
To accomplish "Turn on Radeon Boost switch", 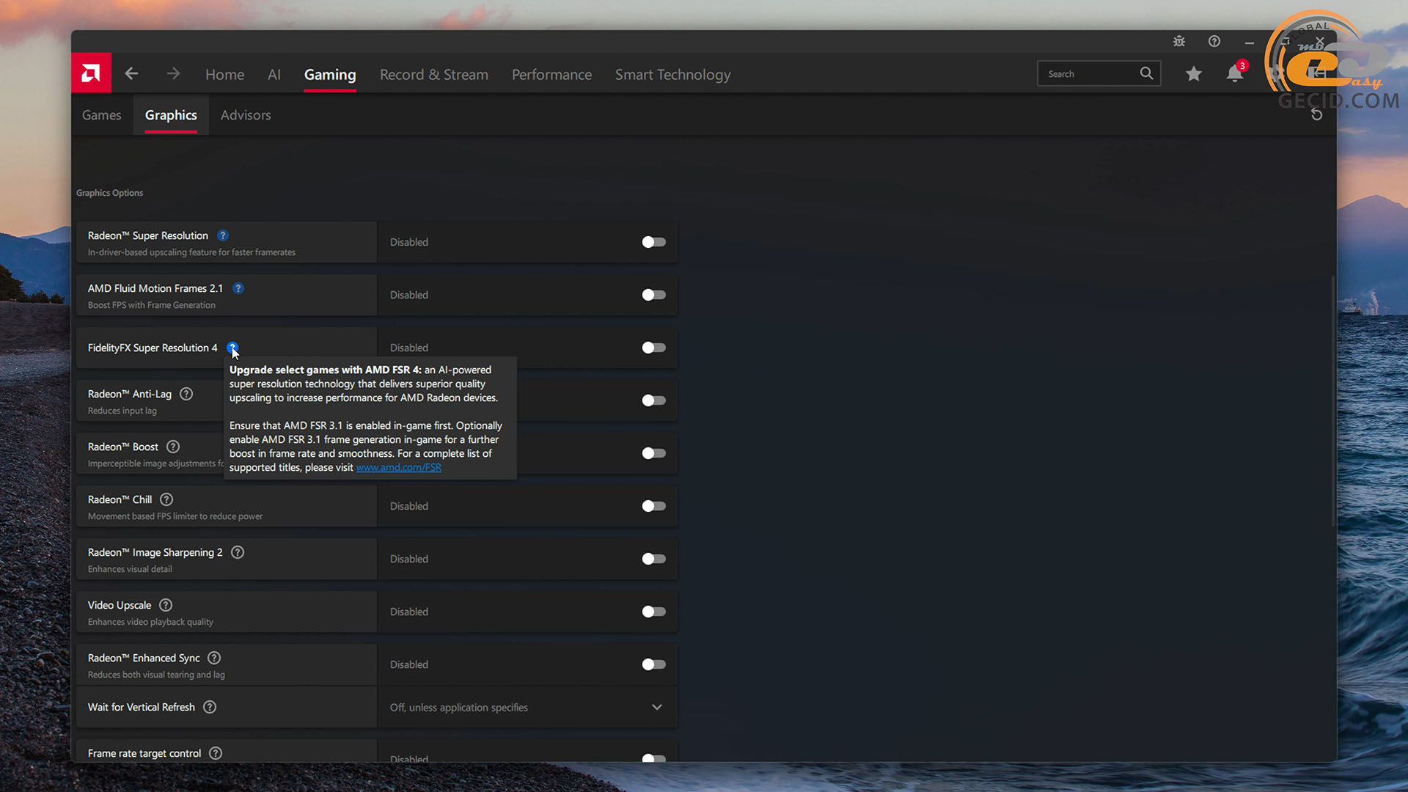I will tap(653, 453).
